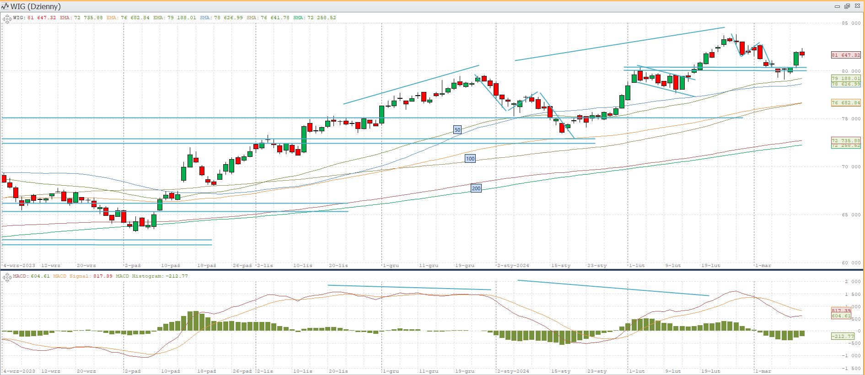This screenshot has width=865, height=375.
Task: Close the WIG (Dzienny) chart window
Action: click(857, 6)
